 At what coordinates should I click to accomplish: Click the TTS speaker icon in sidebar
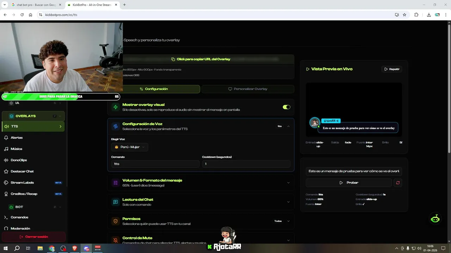point(6,126)
